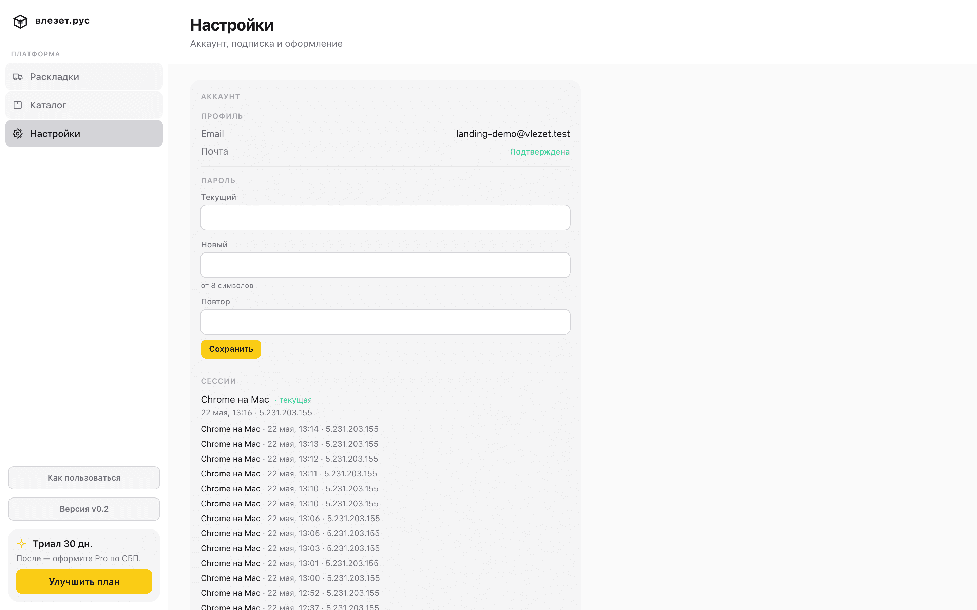Select the session at 22 мая, 13:14
Image resolution: width=977 pixels, height=610 pixels.
tap(289, 429)
